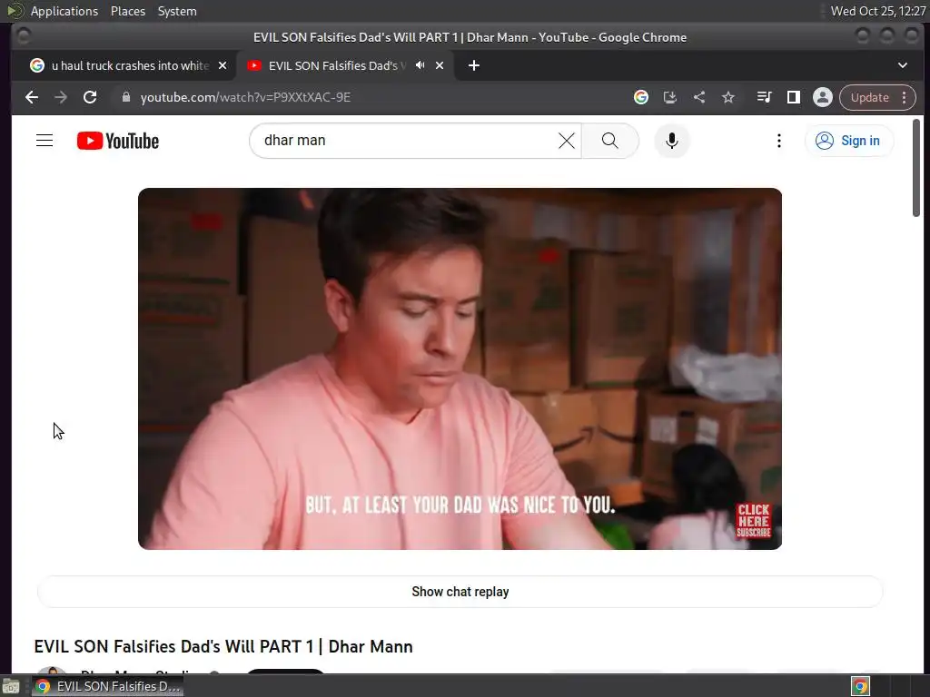Open the YouTube hamburger guide menu
930x697 pixels.
45,141
